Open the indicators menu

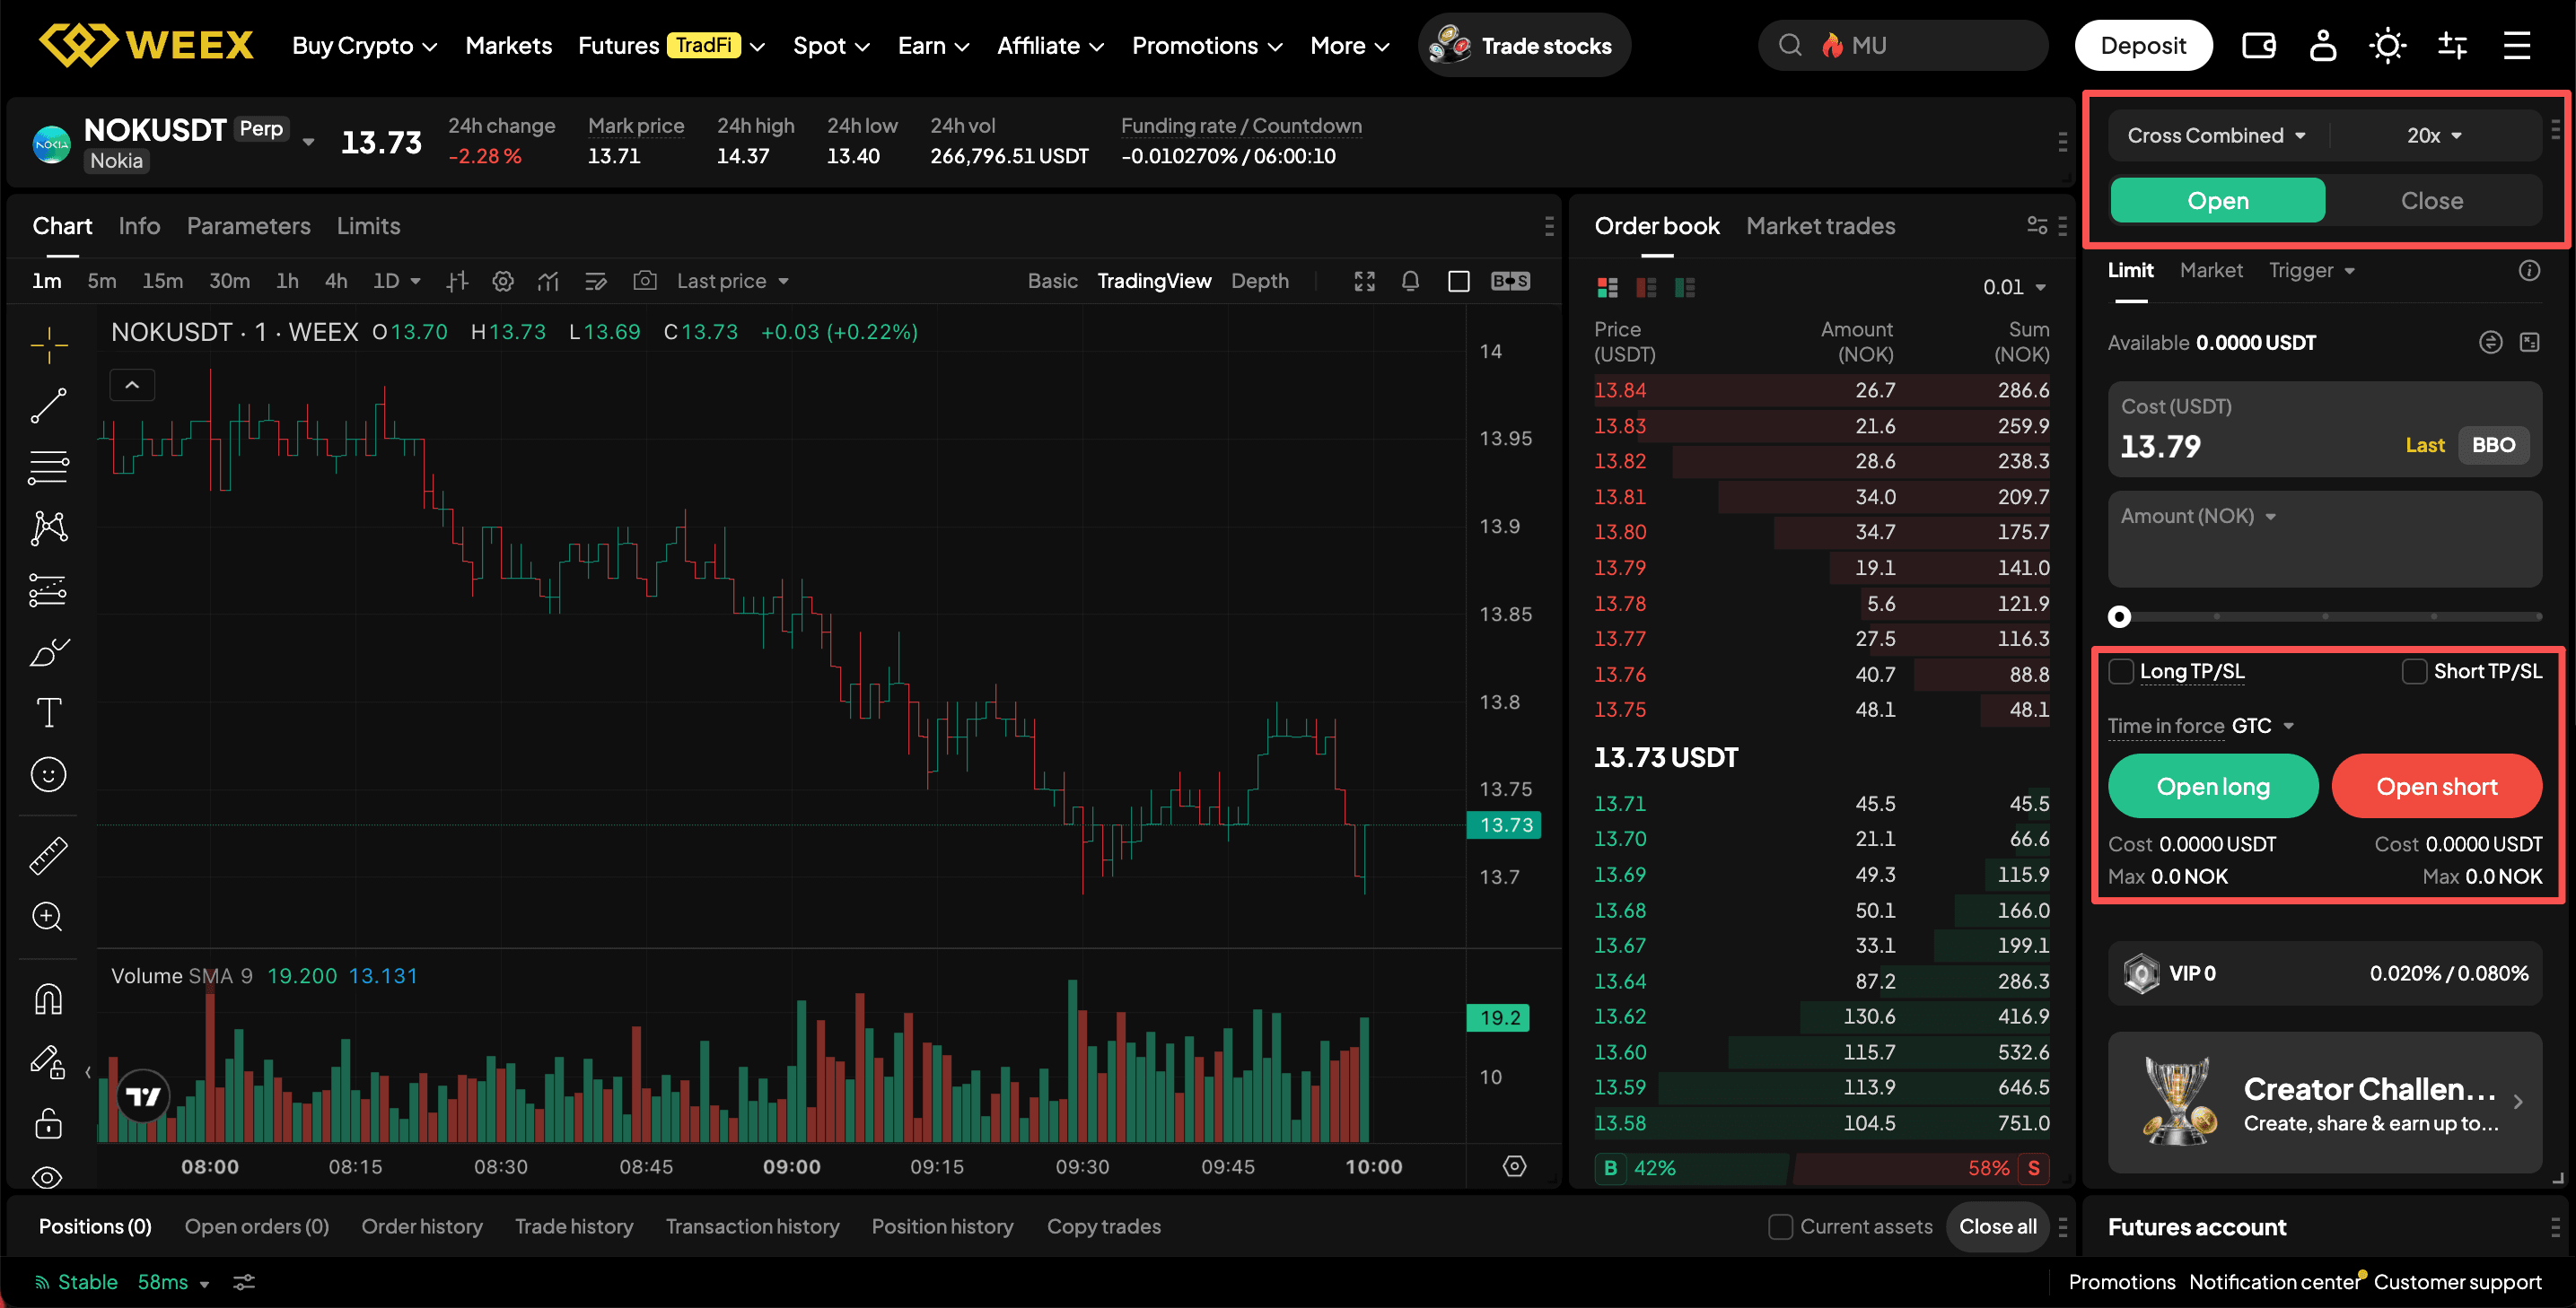[548, 282]
